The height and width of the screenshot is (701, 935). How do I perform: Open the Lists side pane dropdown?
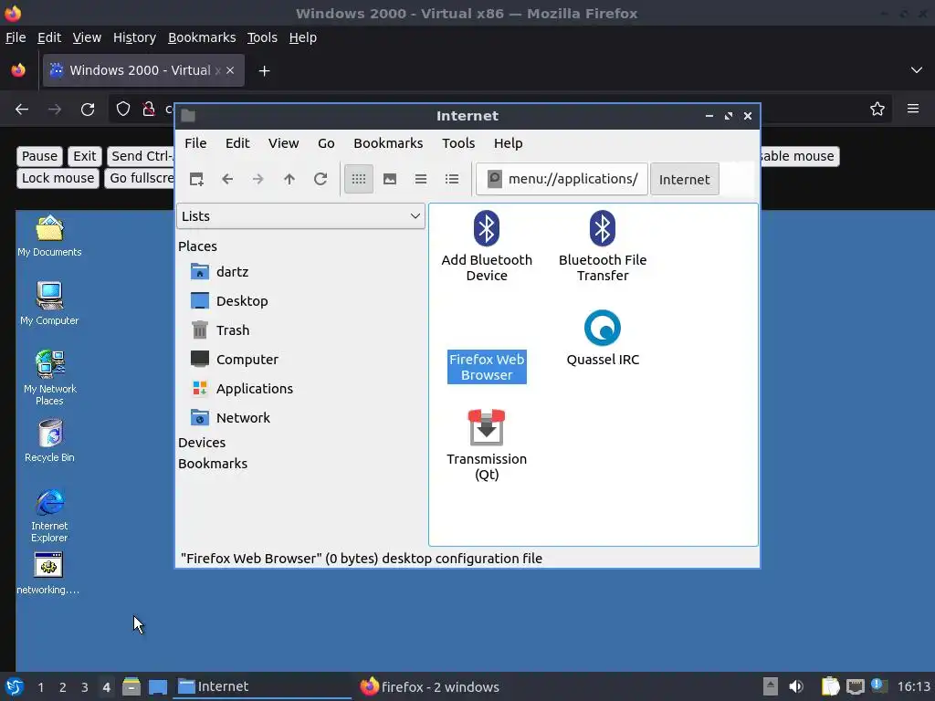(x=300, y=215)
